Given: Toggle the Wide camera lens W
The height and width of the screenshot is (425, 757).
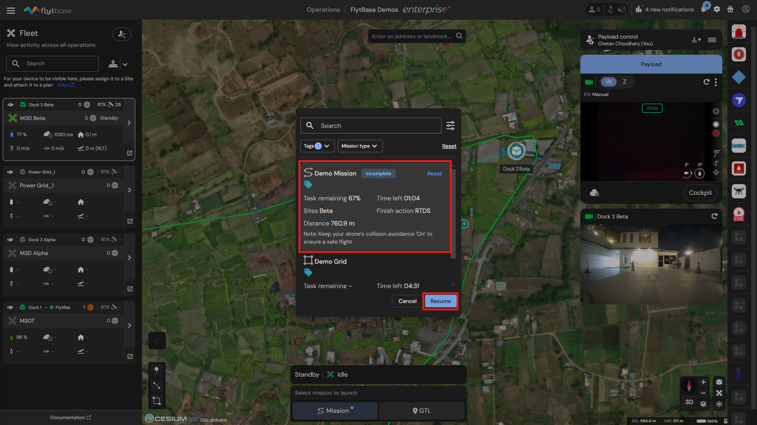Looking at the screenshot, I should click(x=609, y=82).
